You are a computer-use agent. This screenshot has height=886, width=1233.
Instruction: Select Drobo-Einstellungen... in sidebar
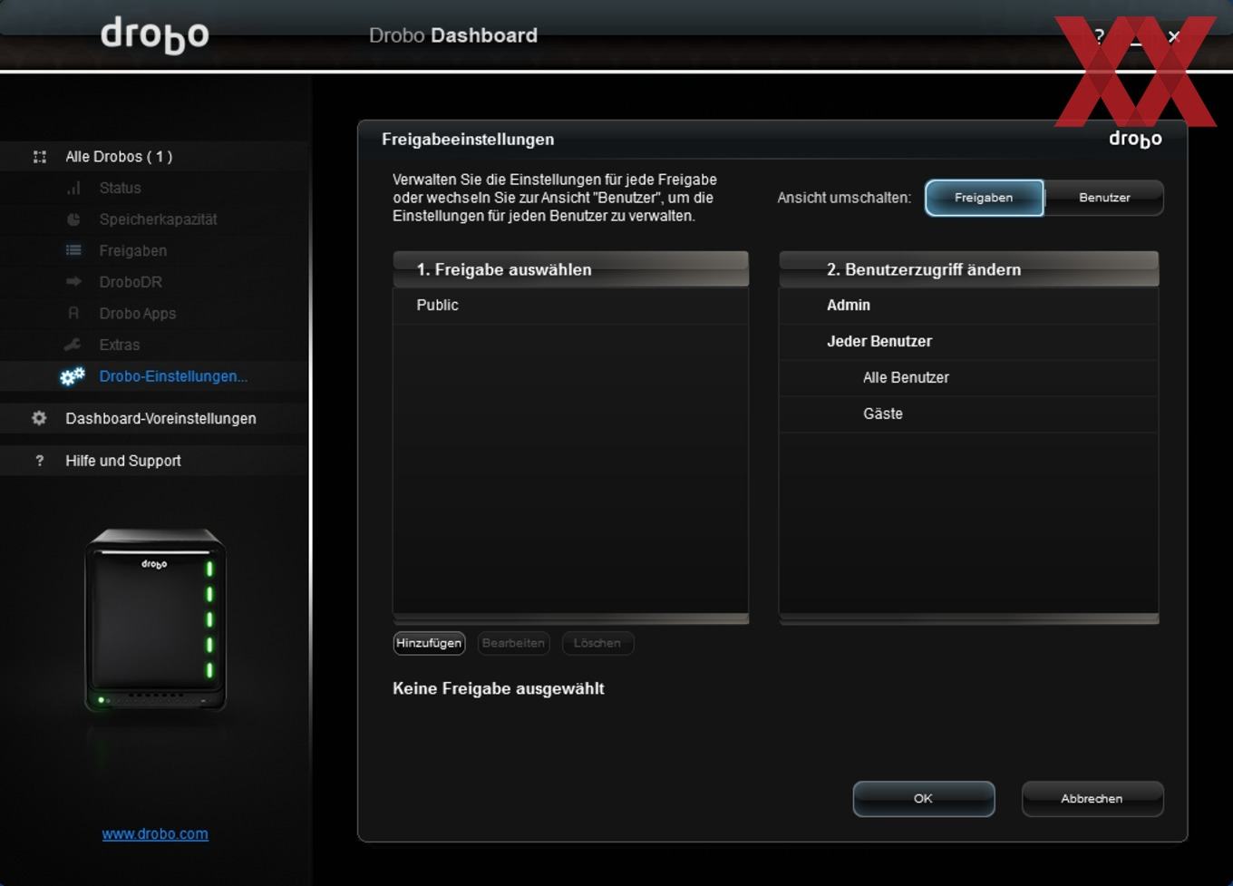[x=173, y=376]
